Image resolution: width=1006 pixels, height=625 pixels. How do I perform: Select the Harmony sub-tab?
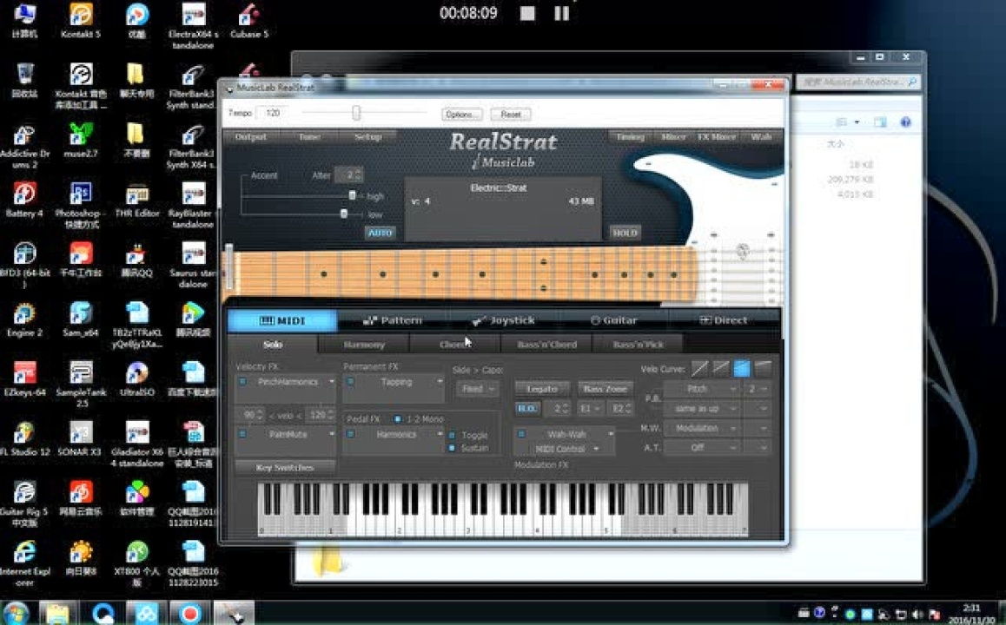click(364, 345)
